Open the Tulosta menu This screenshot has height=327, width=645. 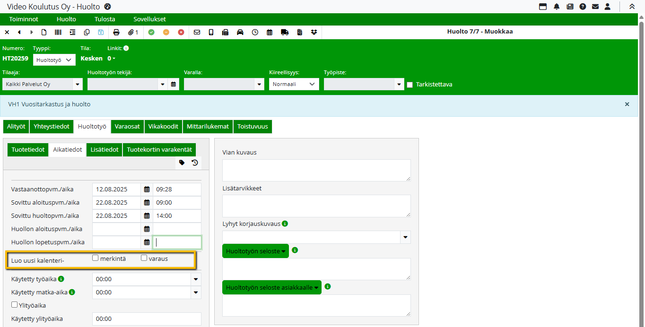pyautogui.click(x=105, y=19)
